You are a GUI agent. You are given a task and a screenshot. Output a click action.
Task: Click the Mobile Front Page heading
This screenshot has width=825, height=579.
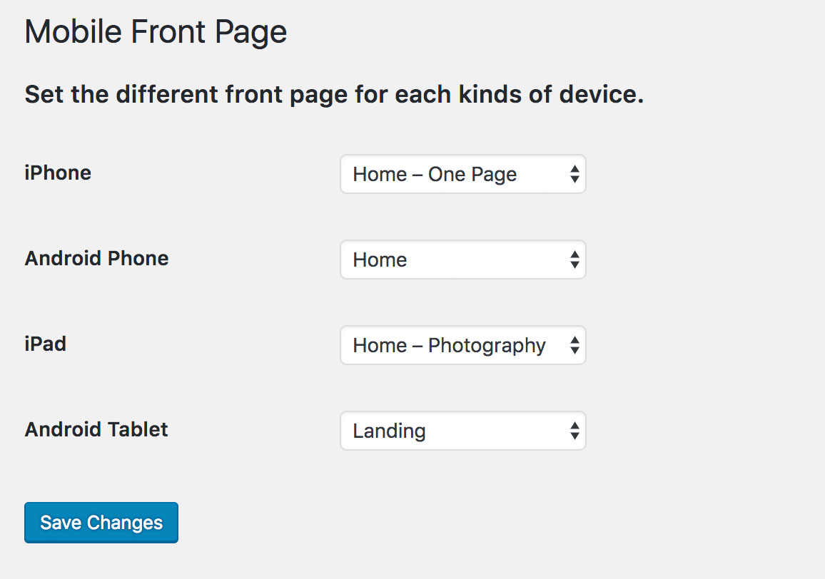click(x=156, y=32)
